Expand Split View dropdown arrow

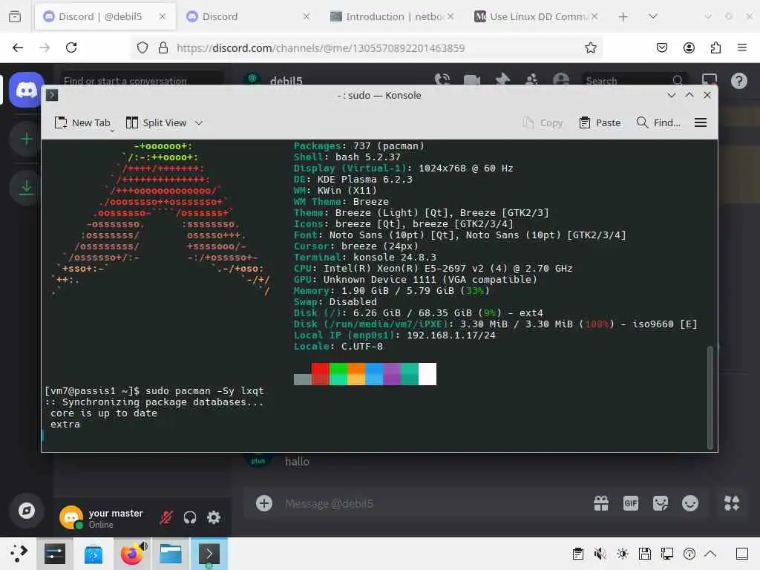(x=199, y=122)
